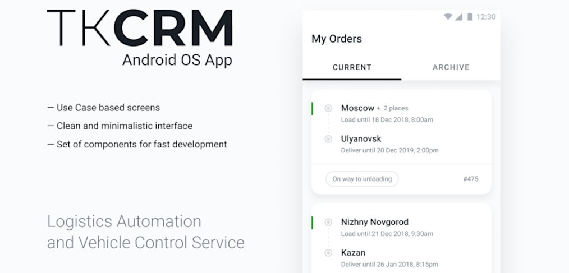This screenshot has height=273, width=569.
Task: Select 'Deliver until 20 Dec 2019, 2:00pm'
Action: click(390, 150)
